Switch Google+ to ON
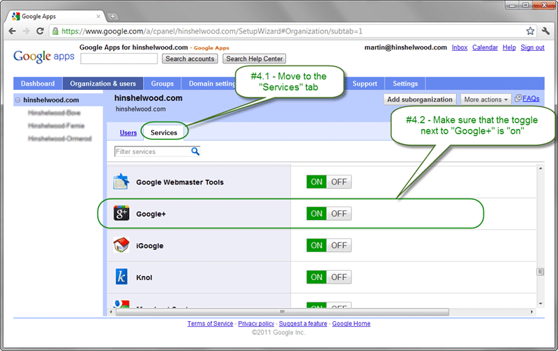The image size is (558, 351). tap(317, 214)
